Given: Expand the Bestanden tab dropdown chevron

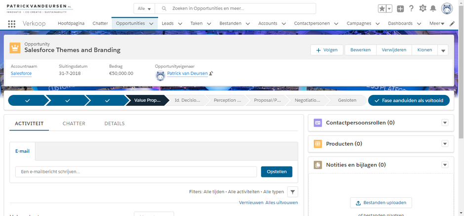Looking at the screenshot, I should (x=248, y=24).
